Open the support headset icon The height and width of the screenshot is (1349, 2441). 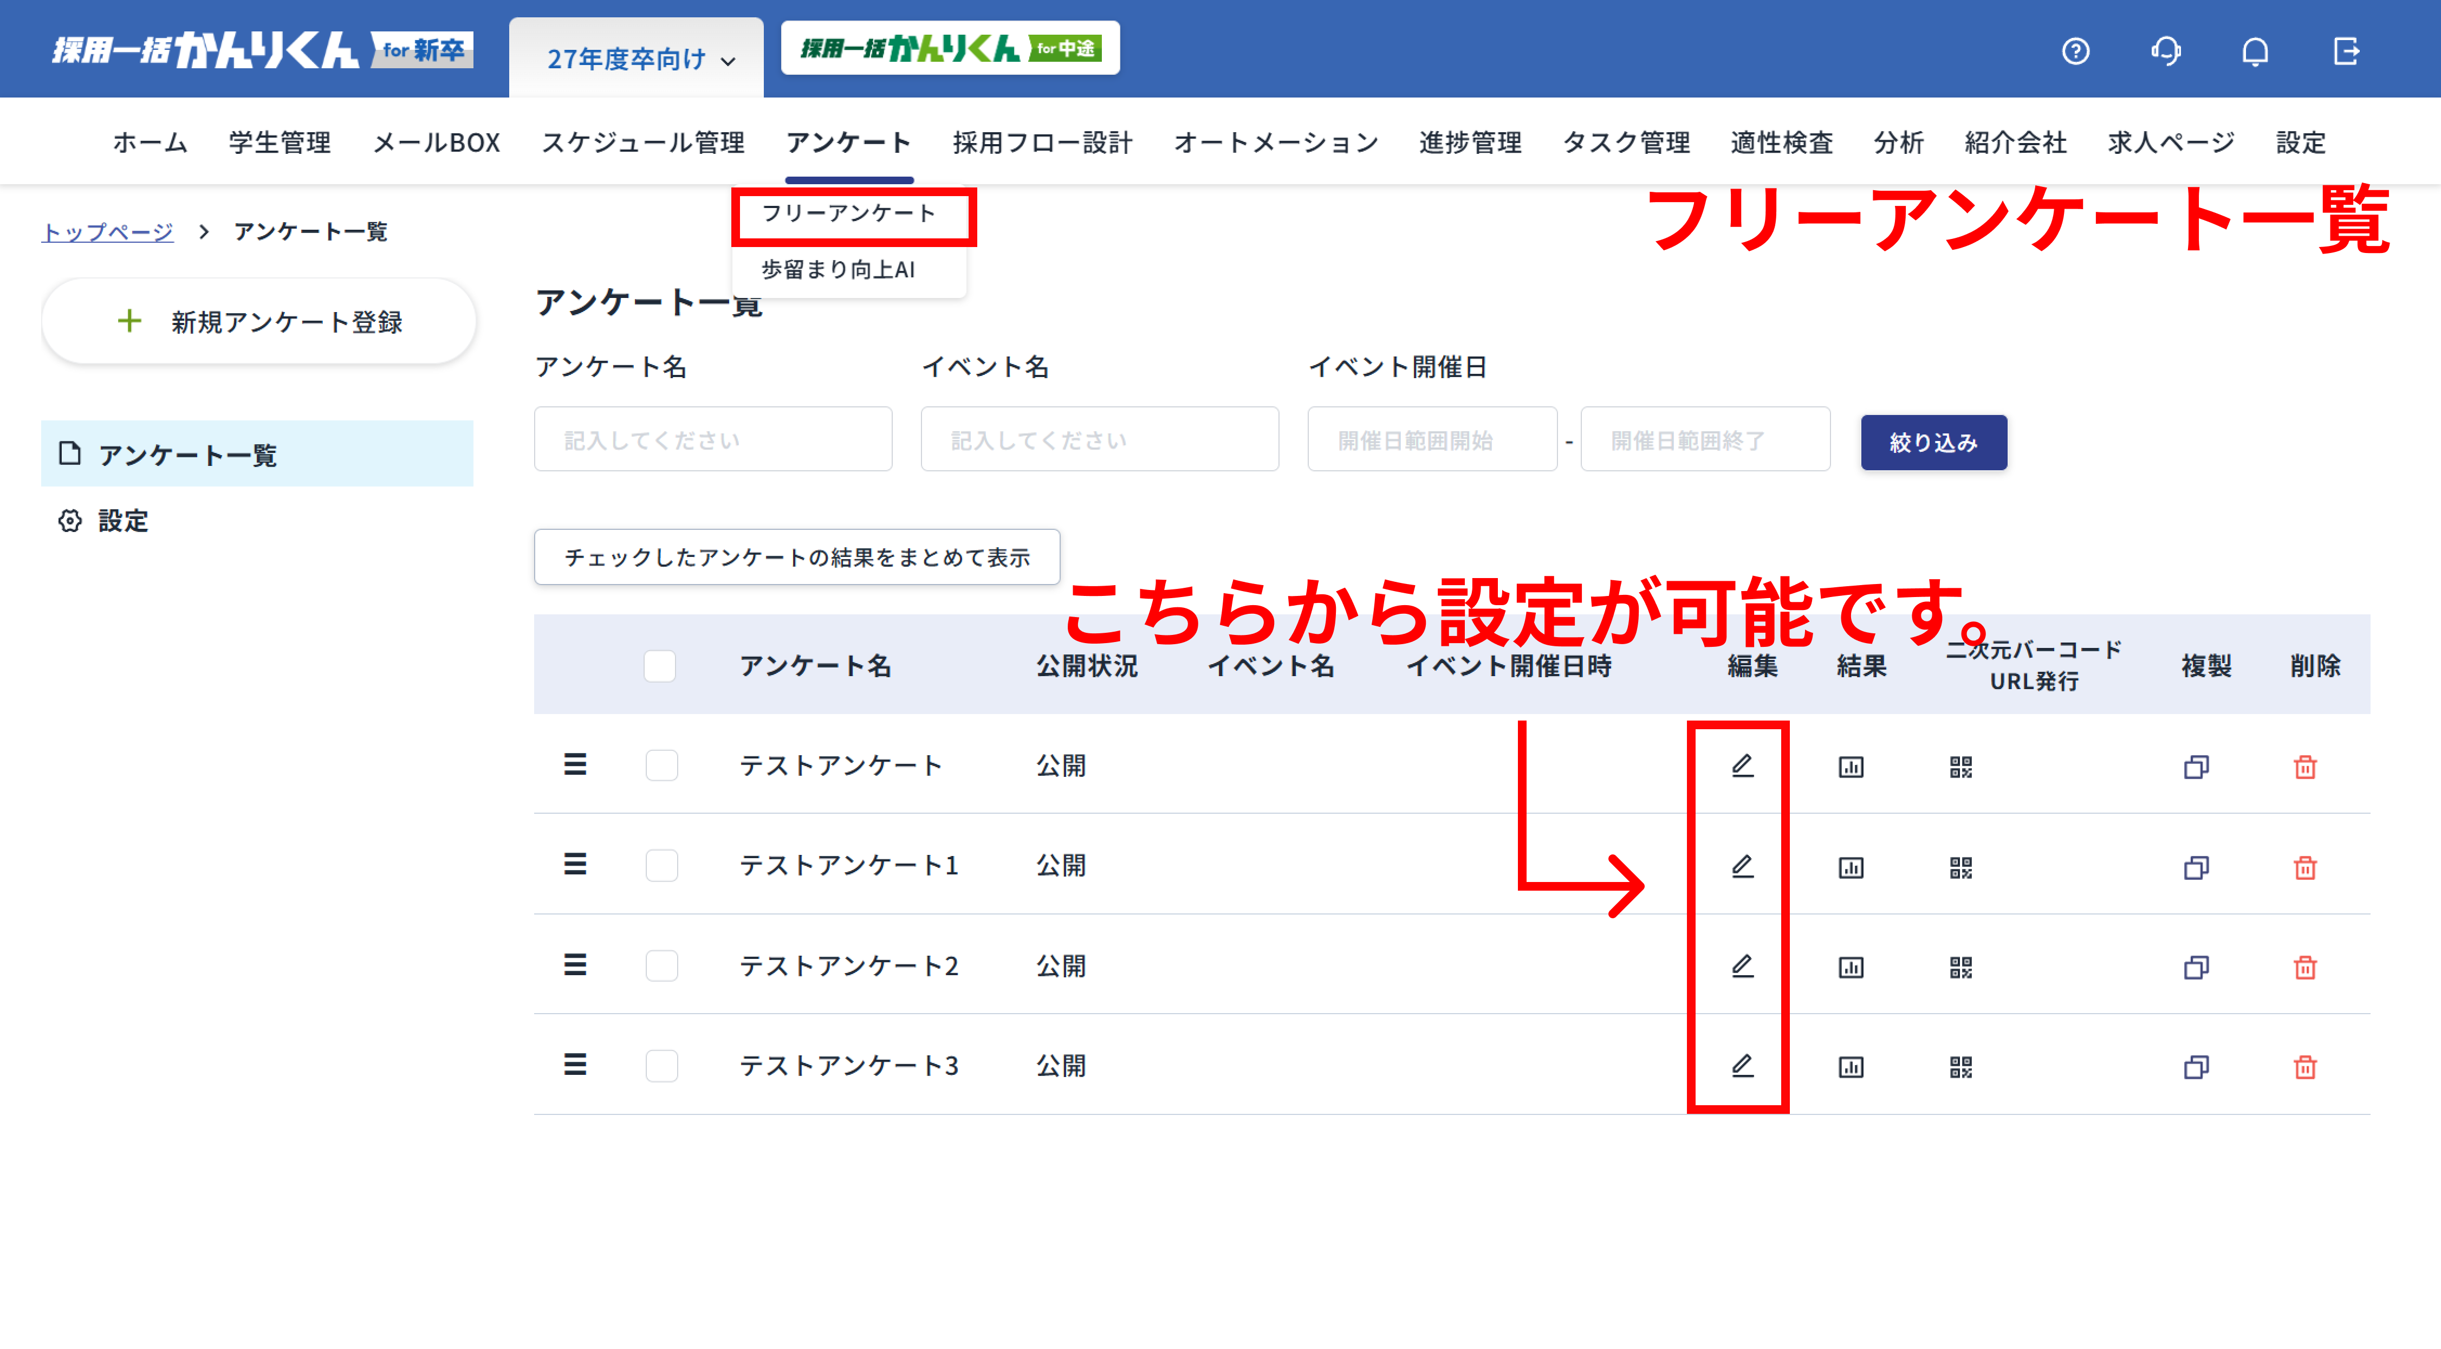pos(2165,50)
